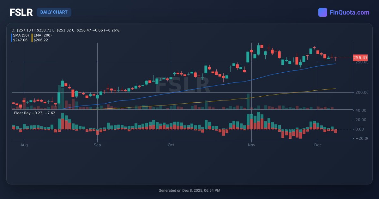This screenshot has height=199, width=379.
Task: Click the 250.00 price axis label
Action: pos(361,62)
